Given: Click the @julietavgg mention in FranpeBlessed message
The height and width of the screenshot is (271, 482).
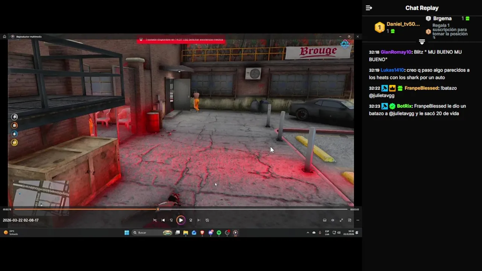Looking at the screenshot, I should click(381, 96).
